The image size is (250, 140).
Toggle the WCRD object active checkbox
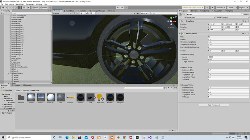[x=185, y=14]
